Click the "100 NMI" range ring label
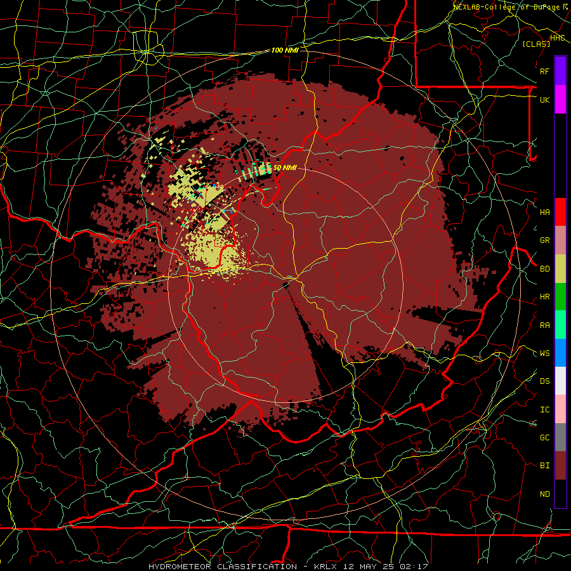 (x=285, y=50)
